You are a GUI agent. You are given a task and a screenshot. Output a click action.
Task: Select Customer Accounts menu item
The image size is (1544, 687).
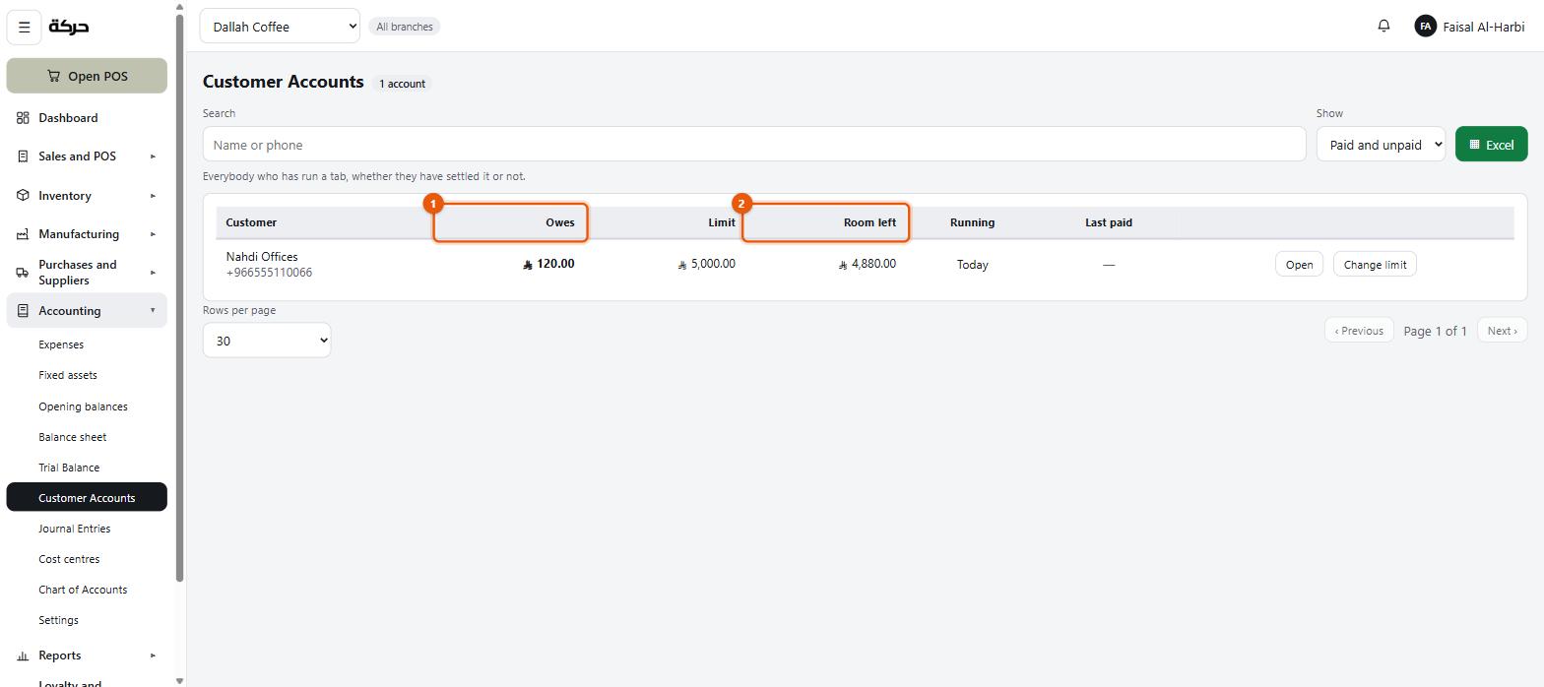[87, 498]
